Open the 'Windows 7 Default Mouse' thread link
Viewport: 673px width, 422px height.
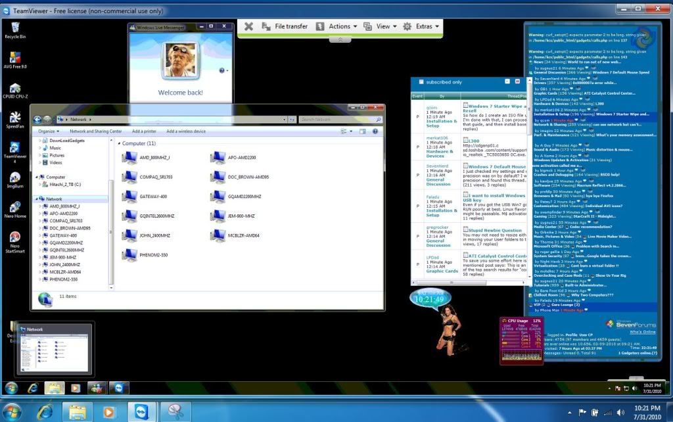[x=497, y=166]
